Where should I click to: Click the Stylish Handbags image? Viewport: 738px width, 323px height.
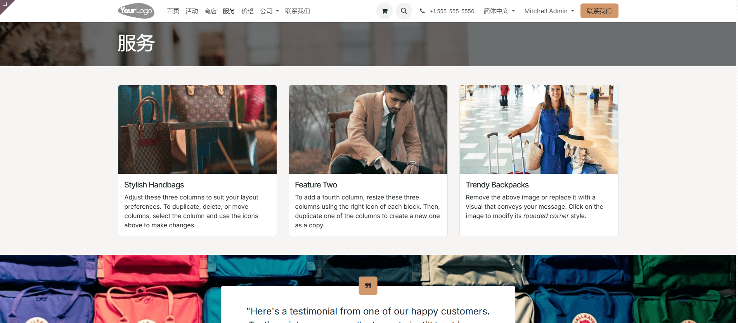pos(197,129)
